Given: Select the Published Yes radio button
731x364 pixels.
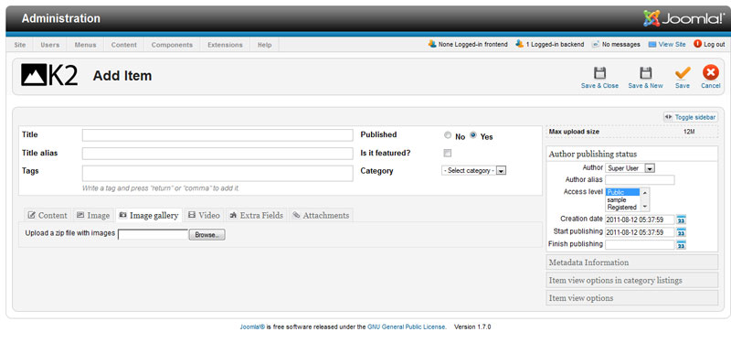Looking at the screenshot, I should 473,135.
